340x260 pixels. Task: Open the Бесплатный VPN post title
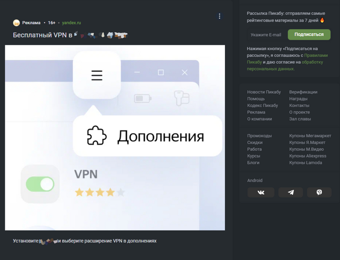click(70, 35)
